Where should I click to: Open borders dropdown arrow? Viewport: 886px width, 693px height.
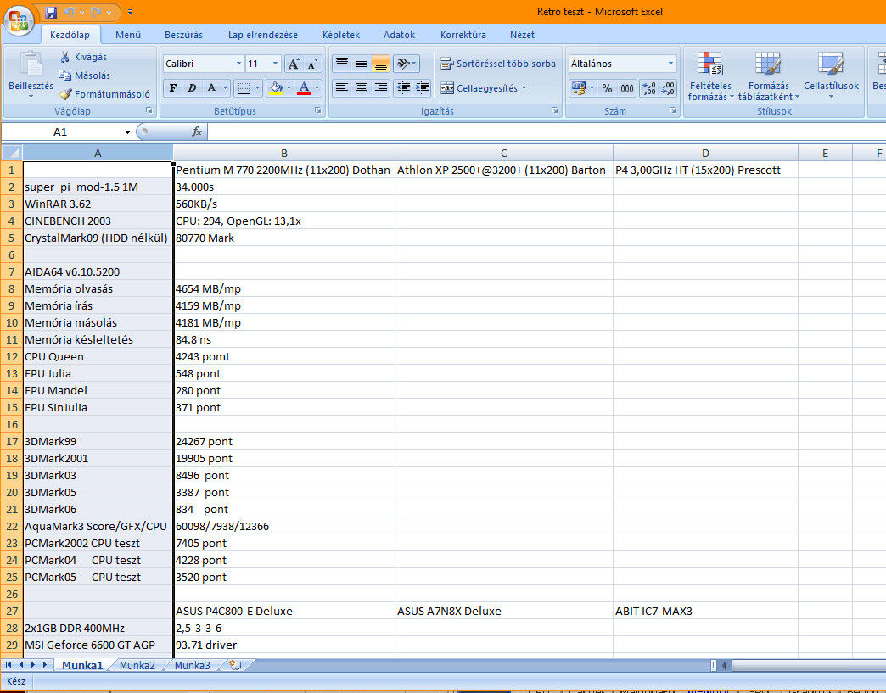pos(258,88)
